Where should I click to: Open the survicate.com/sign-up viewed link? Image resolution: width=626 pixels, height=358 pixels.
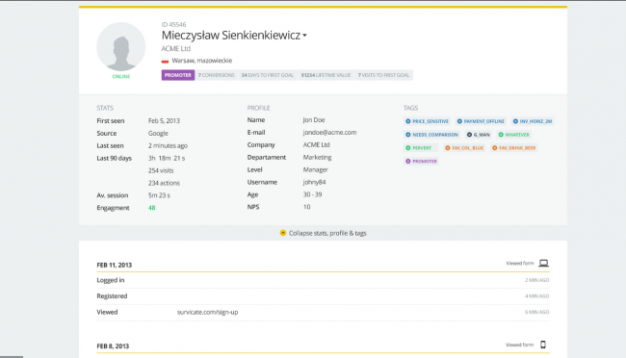tap(208, 312)
